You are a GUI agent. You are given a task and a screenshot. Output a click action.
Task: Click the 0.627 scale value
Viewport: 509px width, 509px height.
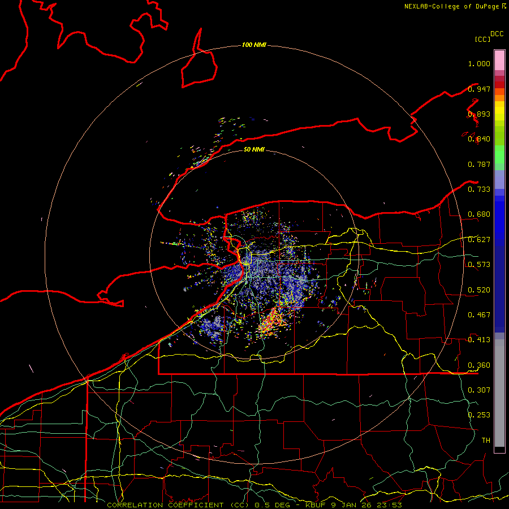[x=479, y=240]
